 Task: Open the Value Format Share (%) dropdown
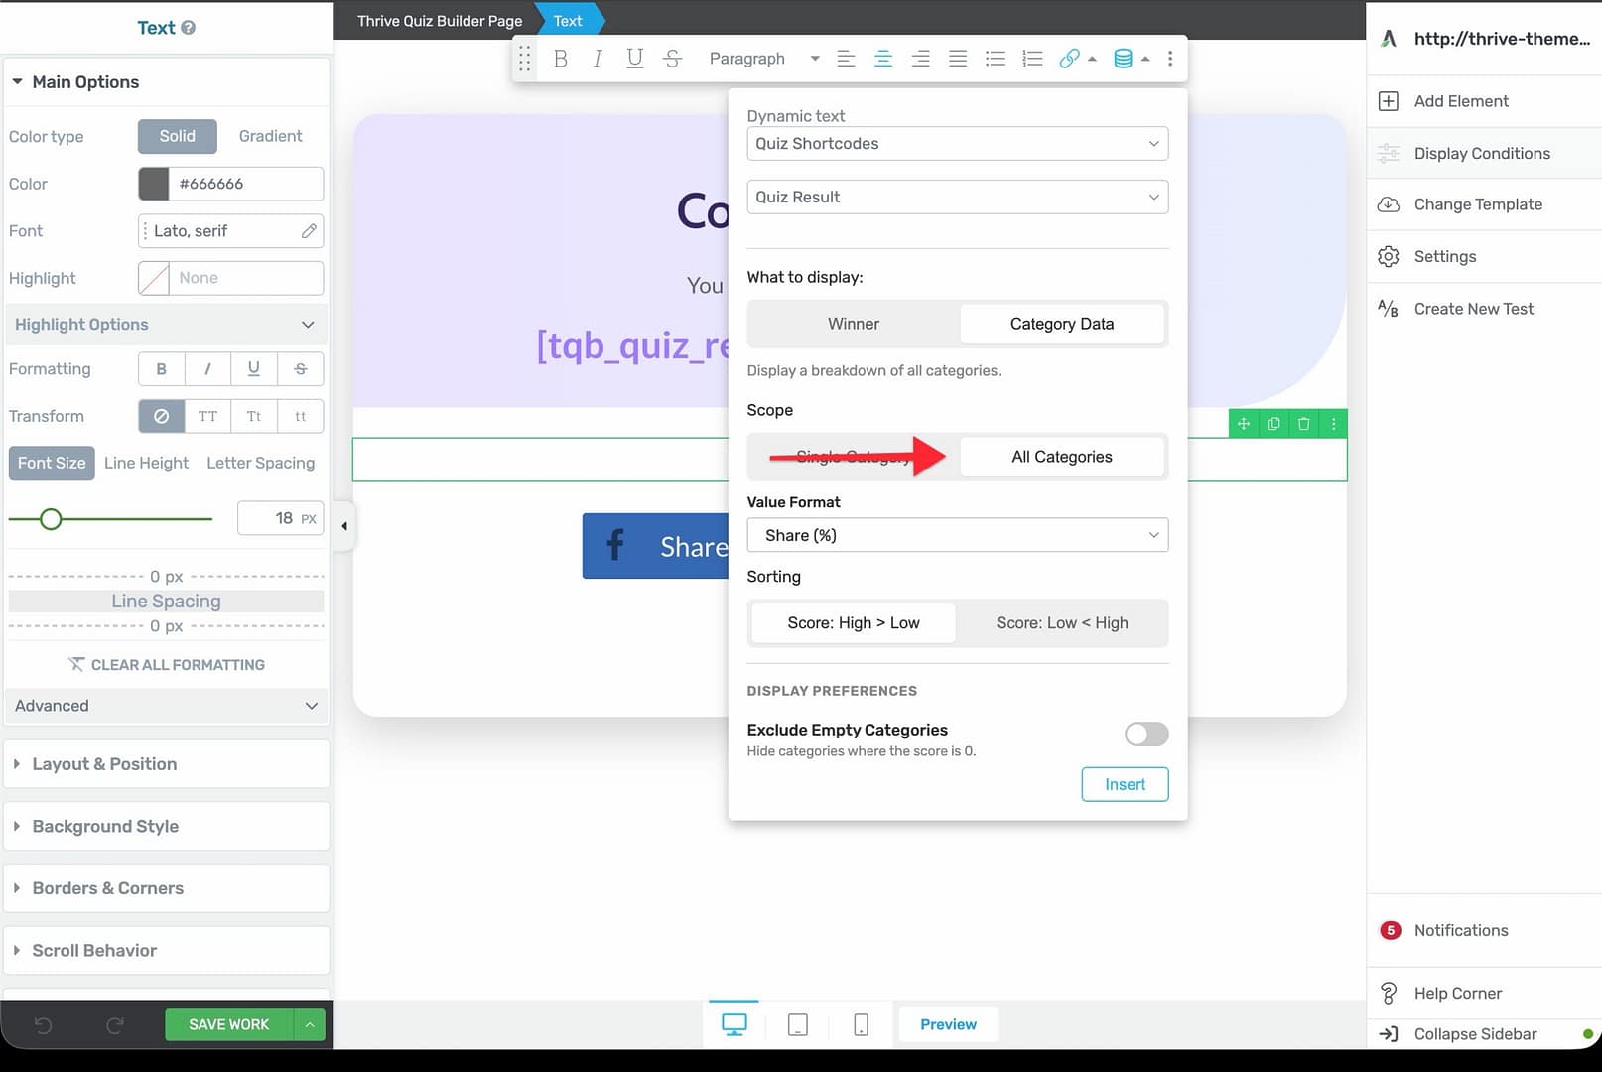957,535
